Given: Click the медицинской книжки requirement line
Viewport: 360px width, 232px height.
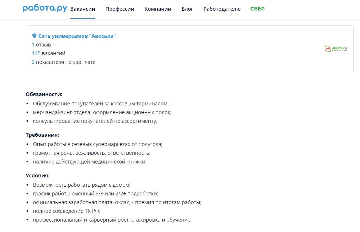Looking at the screenshot, I should pyautogui.click(x=90, y=162).
